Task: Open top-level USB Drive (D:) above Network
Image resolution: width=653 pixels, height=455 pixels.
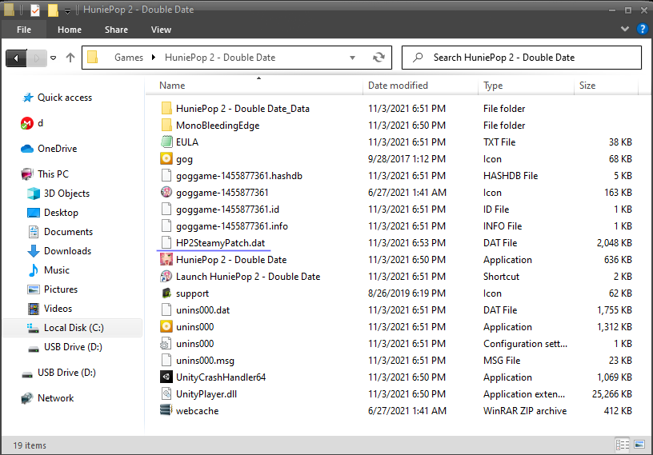Action: click(x=66, y=372)
